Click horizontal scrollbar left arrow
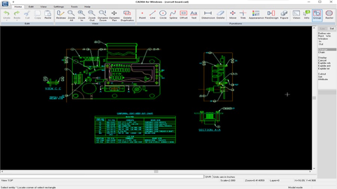 coord(2,171)
